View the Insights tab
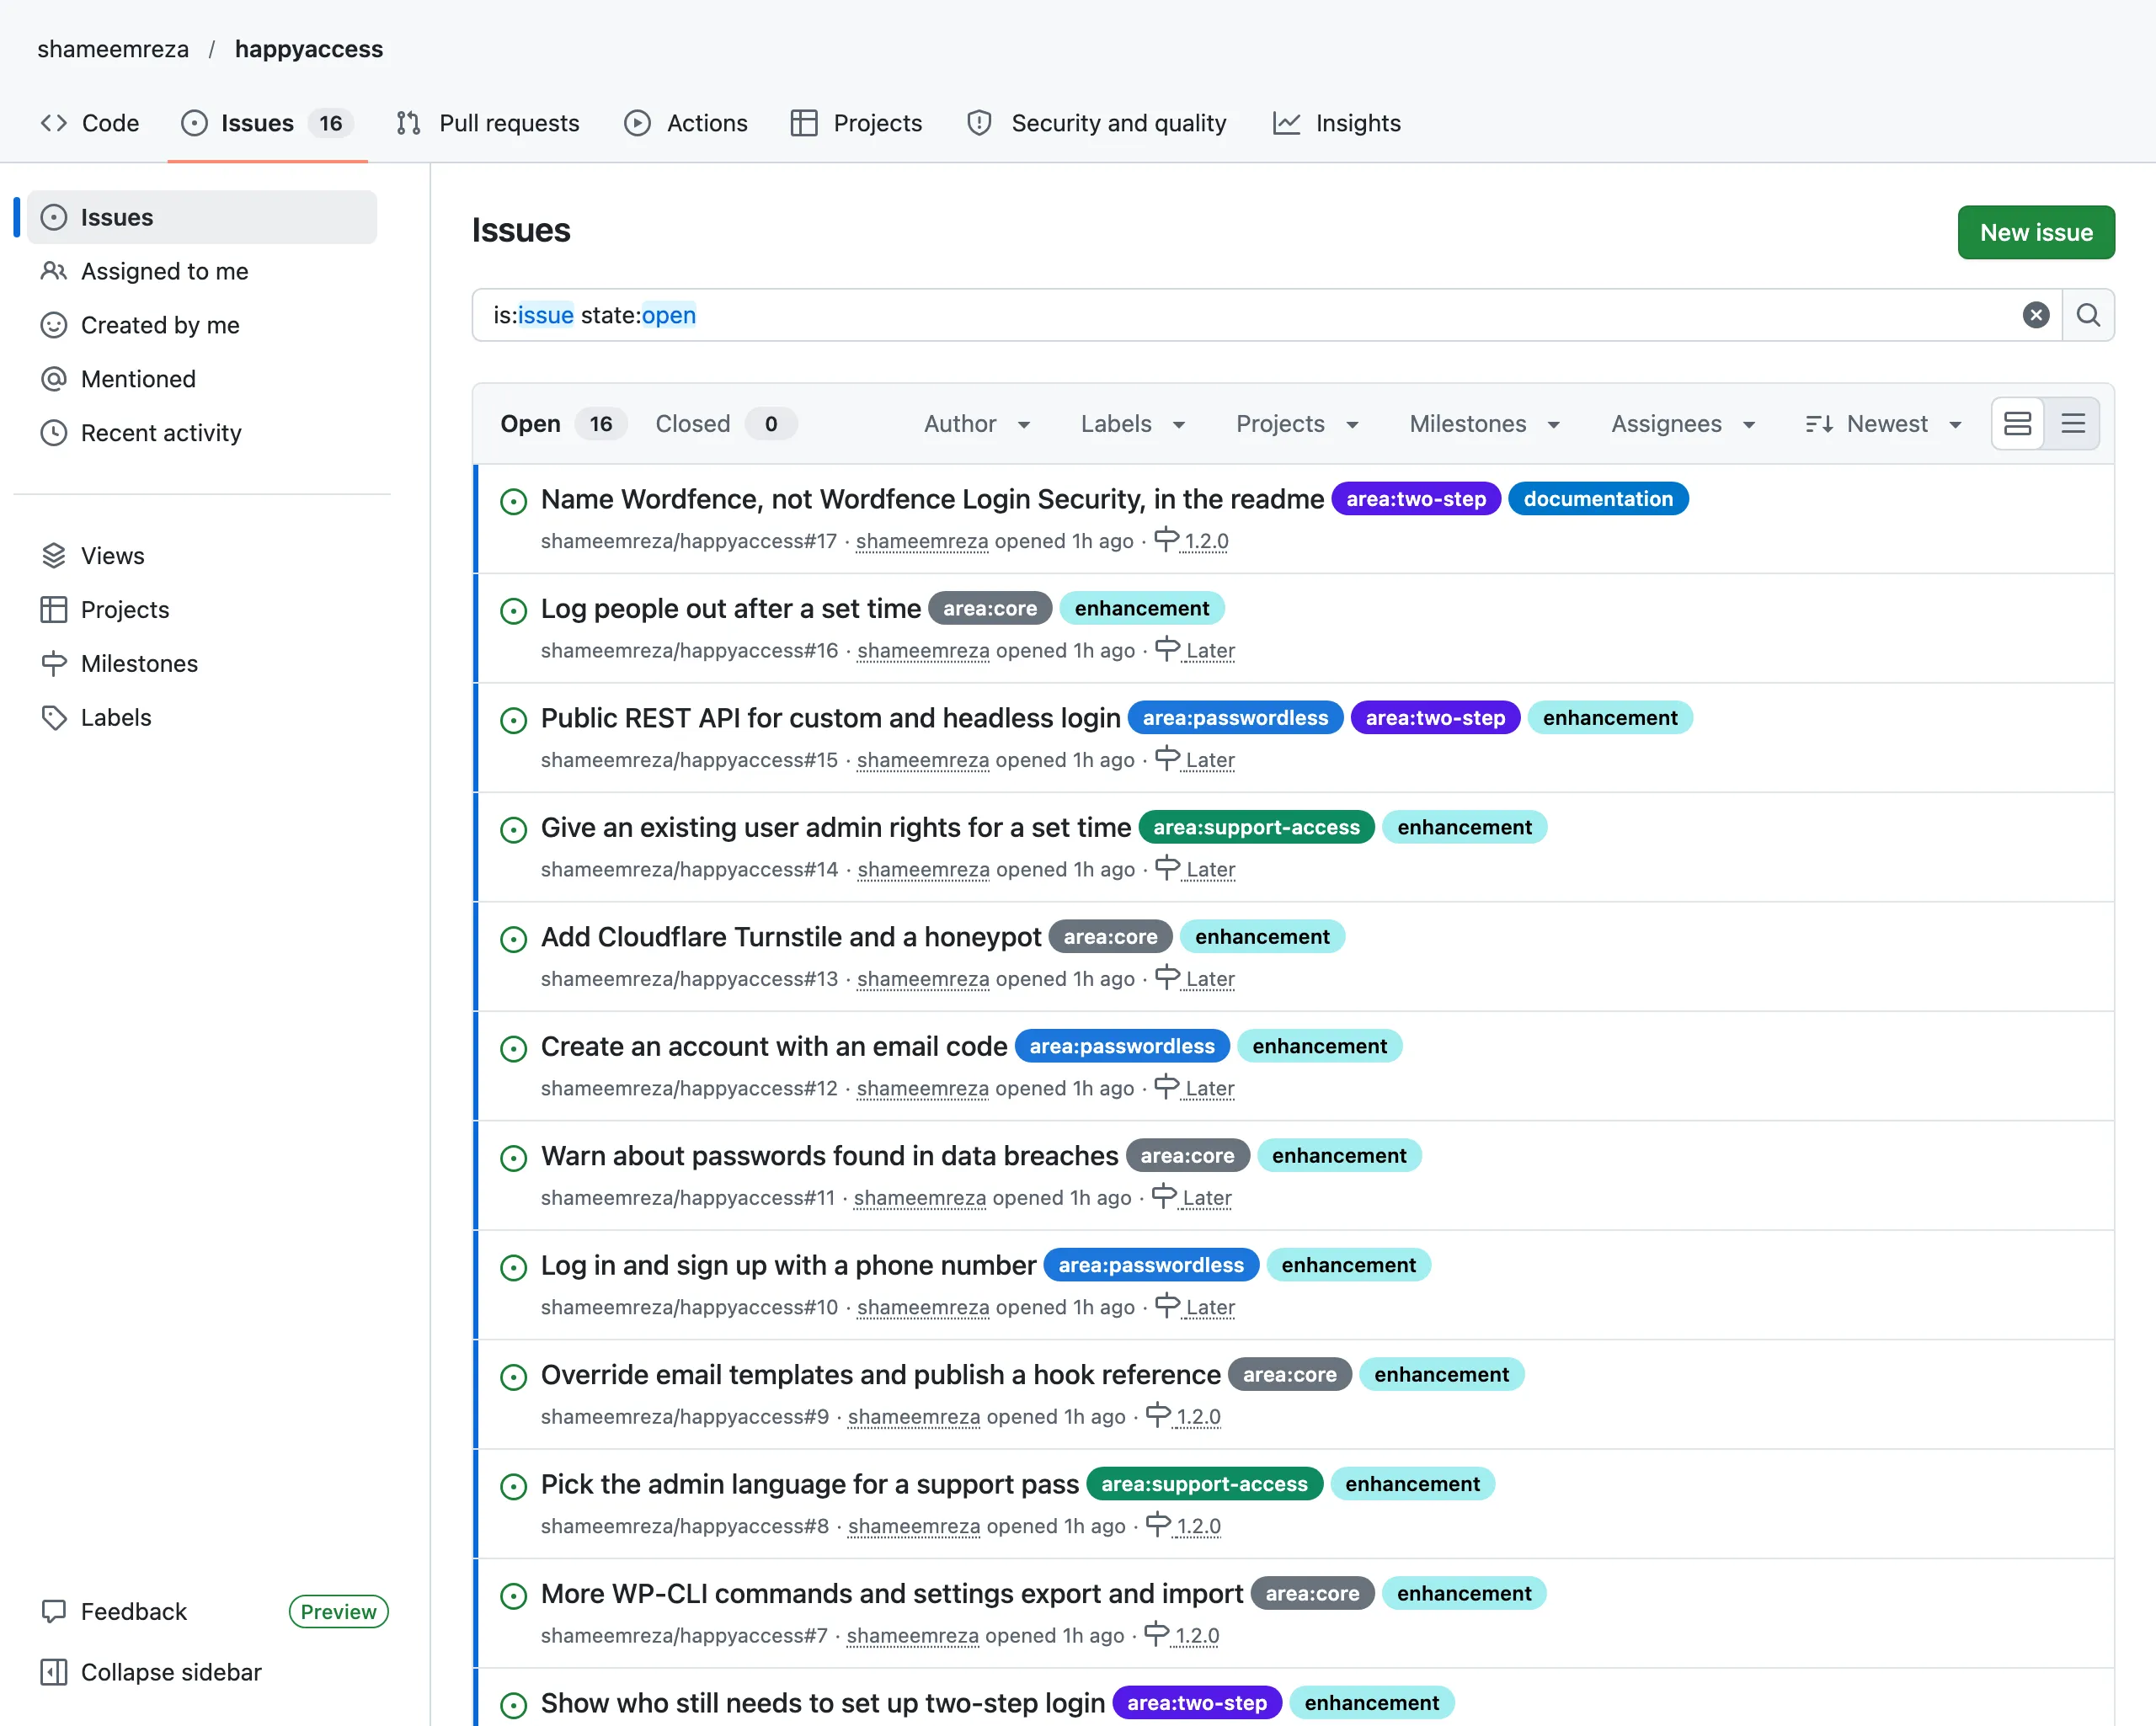Image resolution: width=2156 pixels, height=1726 pixels. coord(1337,123)
